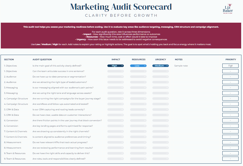Viewport: 243px width, 166px height.
Task: Open Impact dropdown for 'articulate success in one sentence'
Action: pyautogui.click(x=115, y=71)
